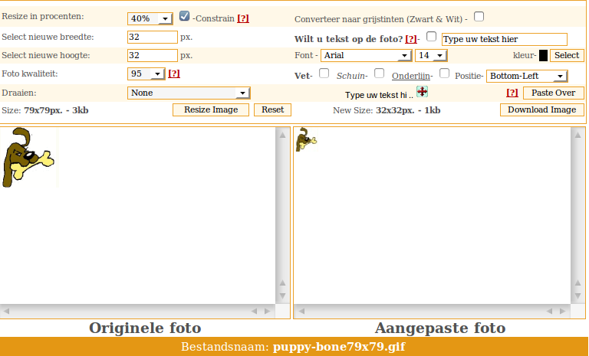Open the font size 14 dropdown
This screenshot has width=589, height=356.
pyautogui.click(x=431, y=56)
